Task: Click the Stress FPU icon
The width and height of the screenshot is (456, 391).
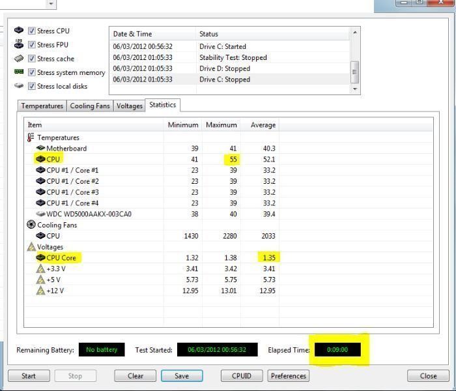Action: tap(19, 44)
